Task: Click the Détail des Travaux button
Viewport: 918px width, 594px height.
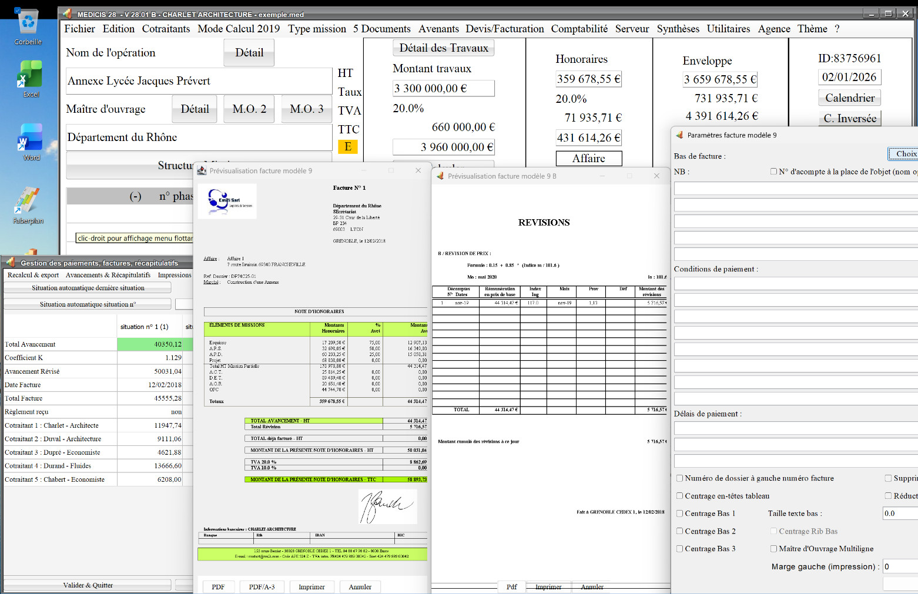Action: 444,48
